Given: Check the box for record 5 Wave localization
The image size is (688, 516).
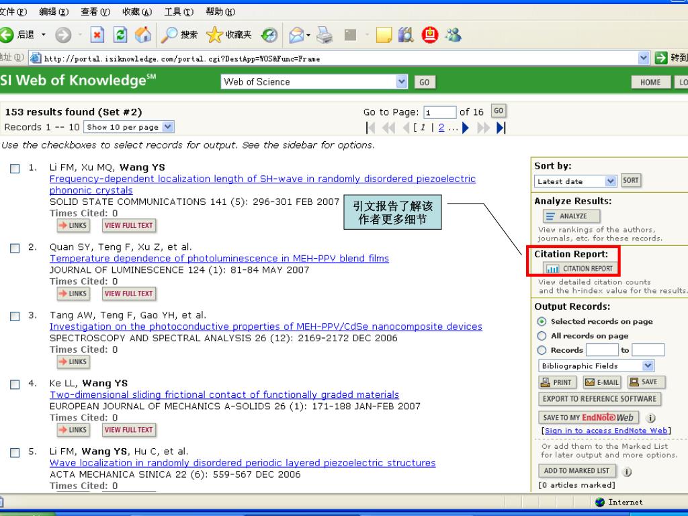Looking at the screenshot, I should tap(15, 452).
